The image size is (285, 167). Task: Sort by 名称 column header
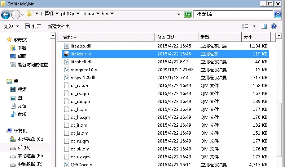[x=106, y=37]
